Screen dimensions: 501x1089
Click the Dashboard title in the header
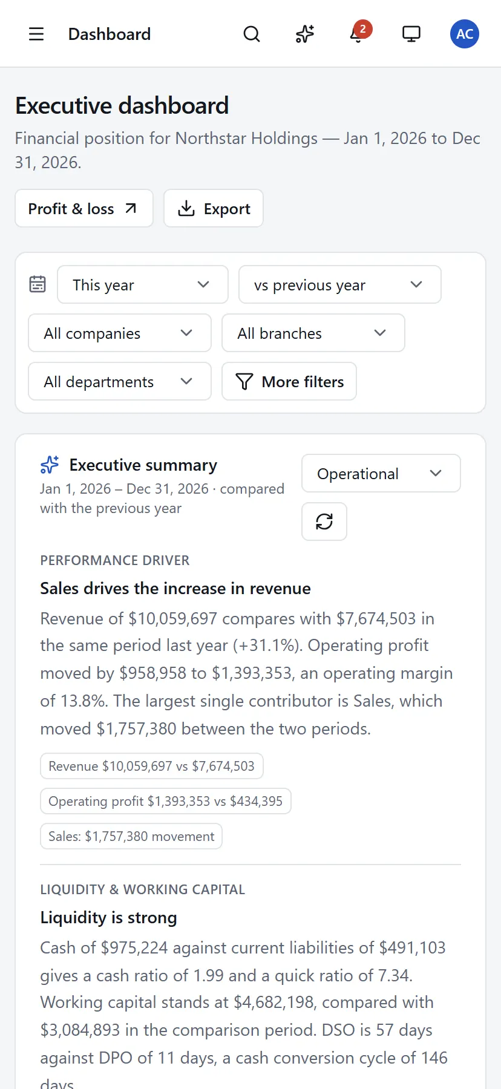pyautogui.click(x=110, y=34)
